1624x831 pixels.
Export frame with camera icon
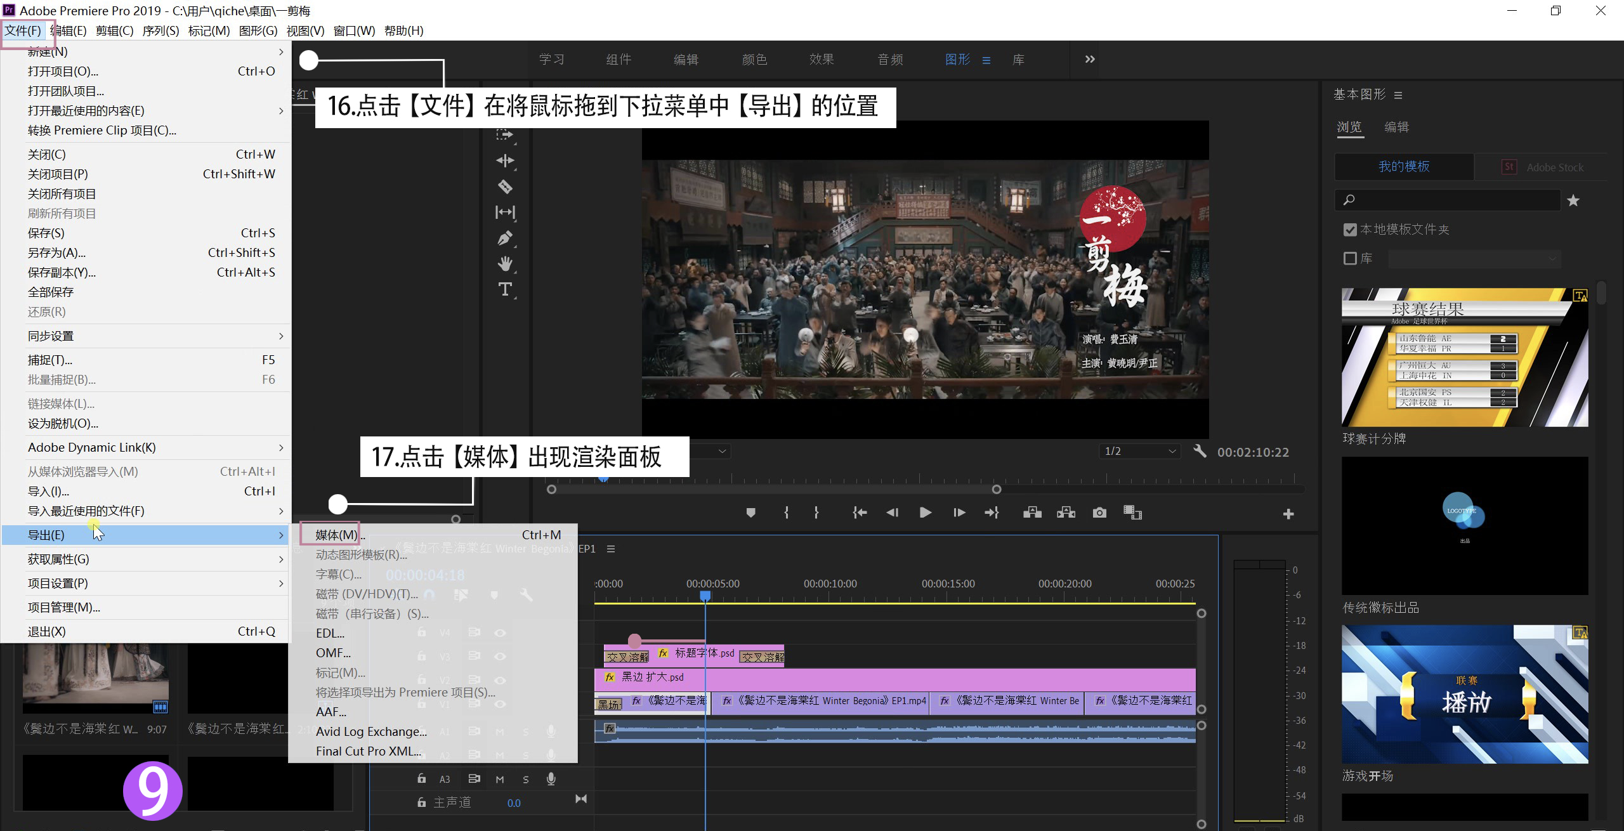pyautogui.click(x=1099, y=513)
